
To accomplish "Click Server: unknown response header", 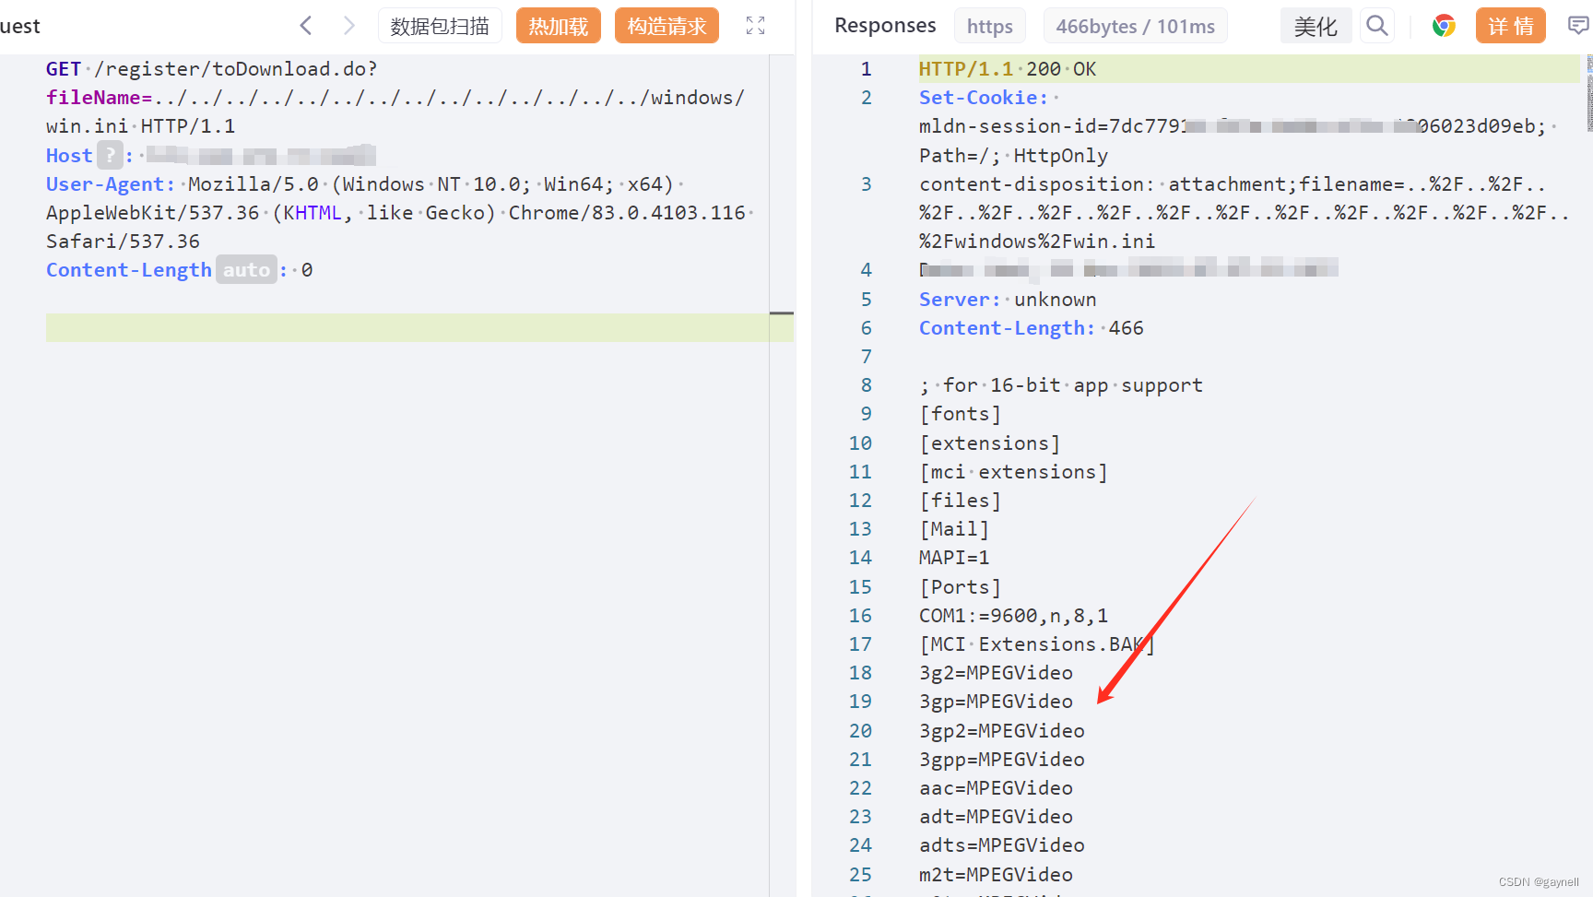I will point(1008,300).
